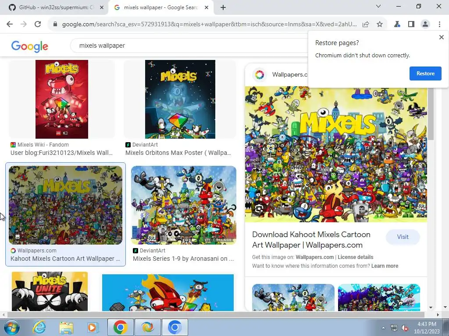Click horizontal scrollbar right arrow

point(438,315)
